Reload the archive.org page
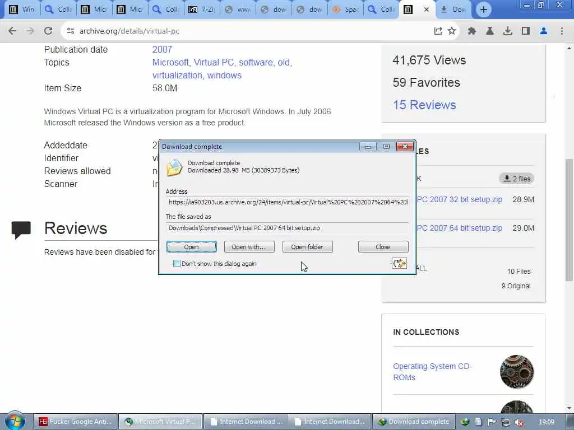This screenshot has height=430, width=574. (x=48, y=31)
